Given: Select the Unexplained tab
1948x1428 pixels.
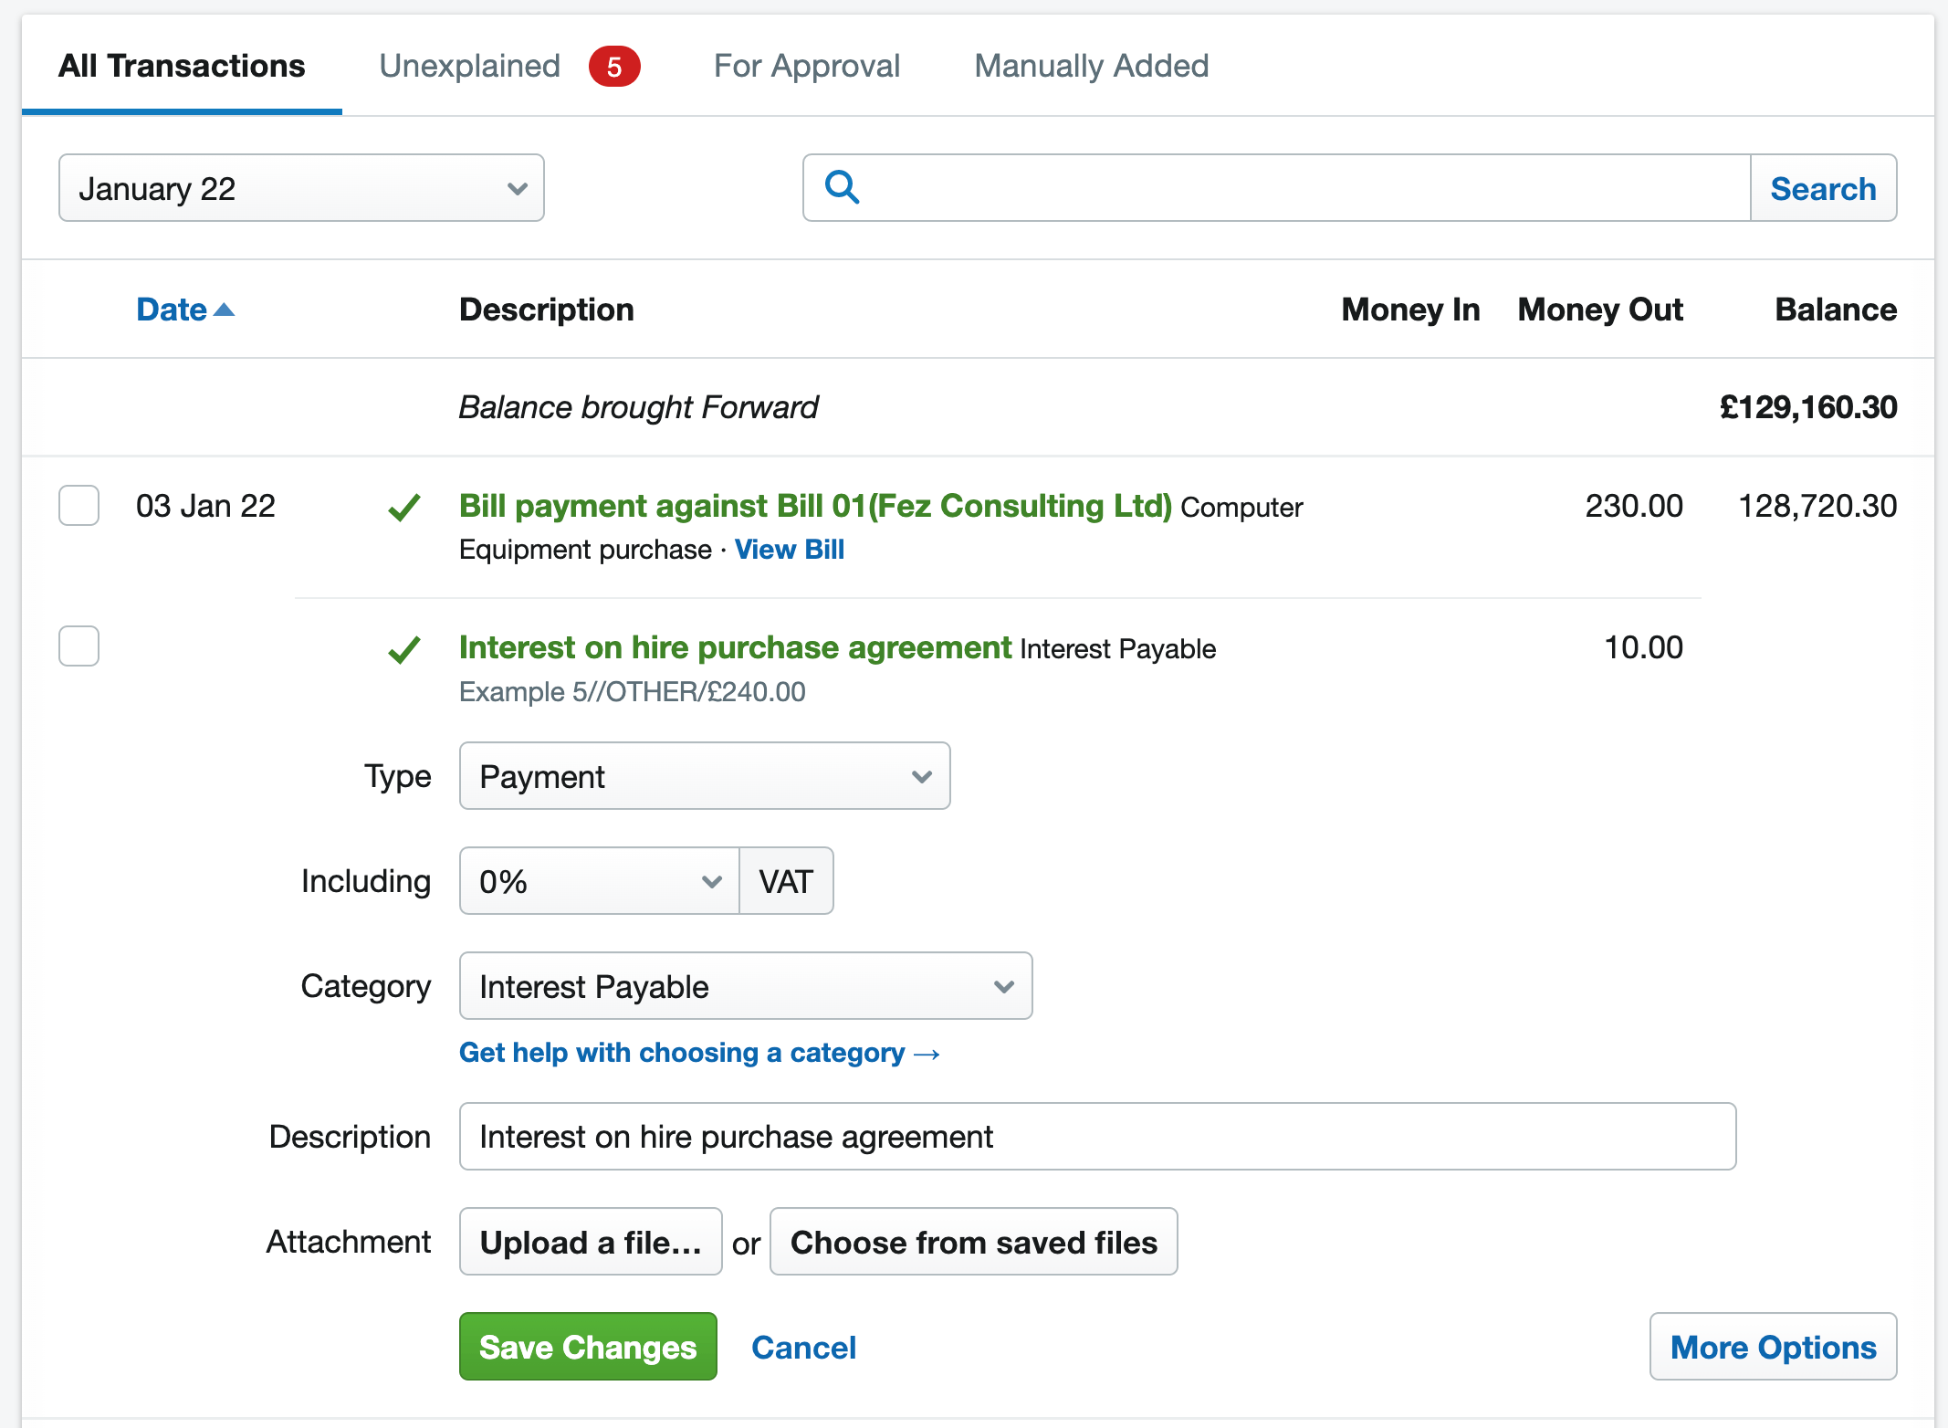Looking at the screenshot, I should 468,66.
